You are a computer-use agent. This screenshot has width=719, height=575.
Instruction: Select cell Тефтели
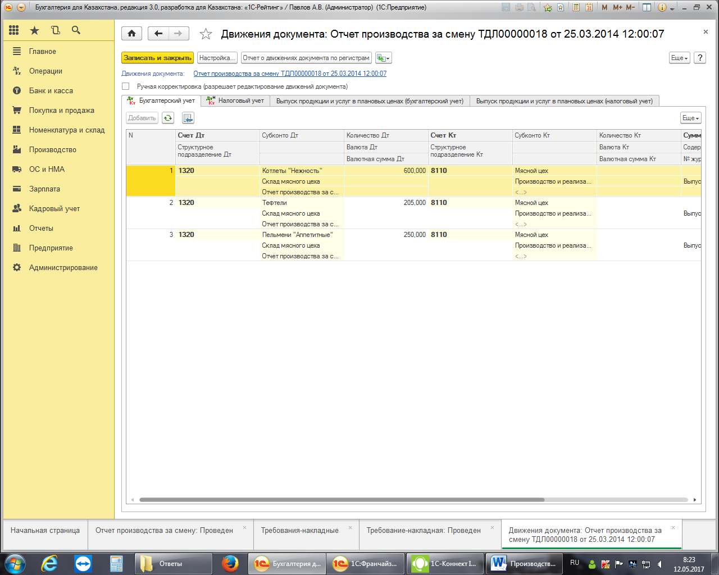click(x=302, y=203)
